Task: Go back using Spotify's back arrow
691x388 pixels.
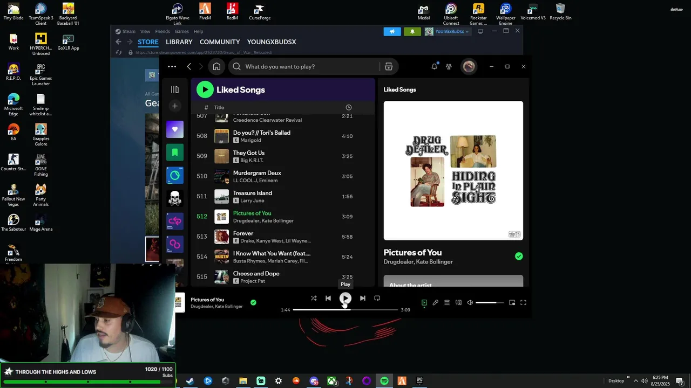Action: coord(189,66)
